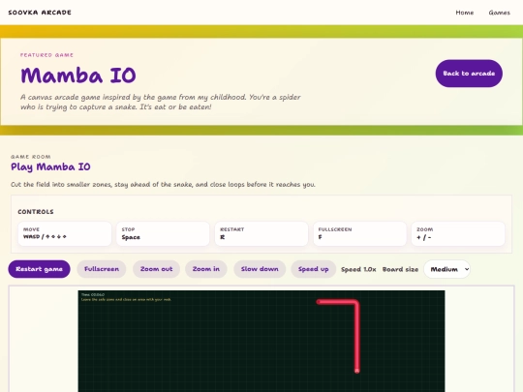This screenshot has height=392, width=523.
Task: Click the Mamba IO main heading
Action: coord(78,75)
